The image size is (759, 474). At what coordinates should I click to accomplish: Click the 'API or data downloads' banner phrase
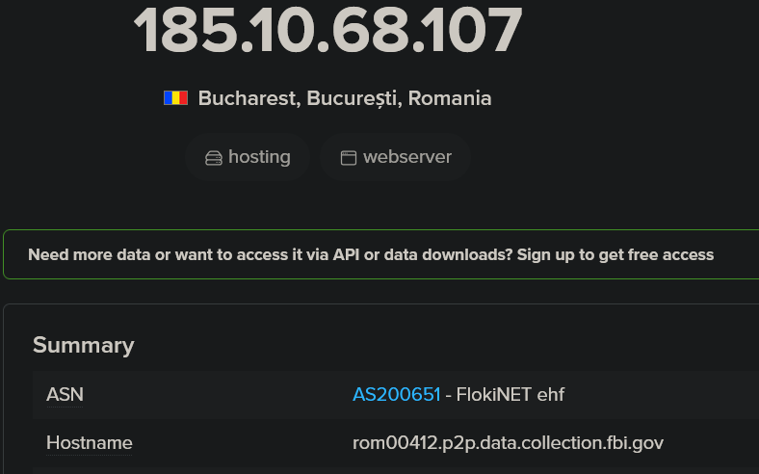click(422, 255)
